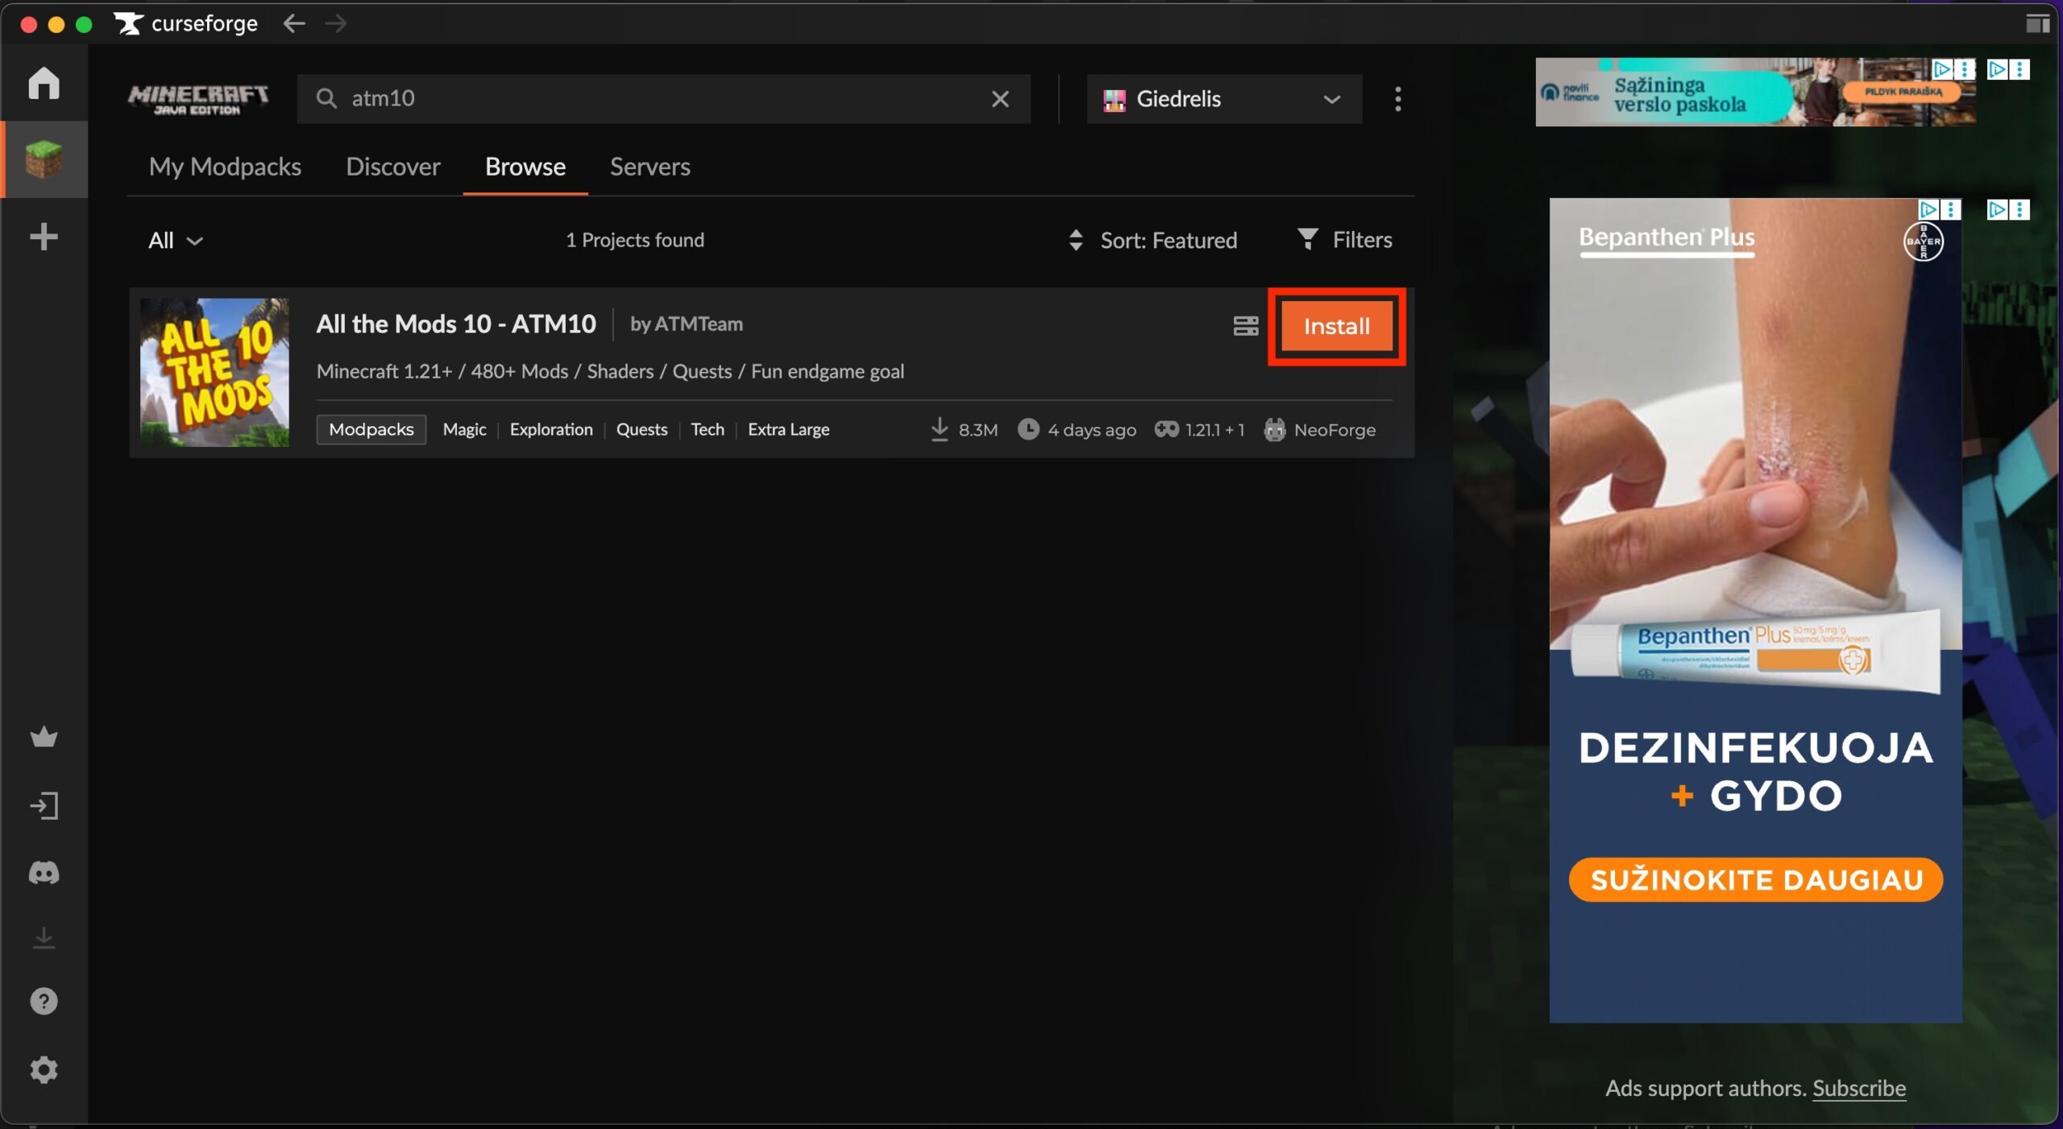Viewport: 2063px width, 1129px height.
Task: Install All the Mods 10 modpack
Action: tap(1337, 326)
